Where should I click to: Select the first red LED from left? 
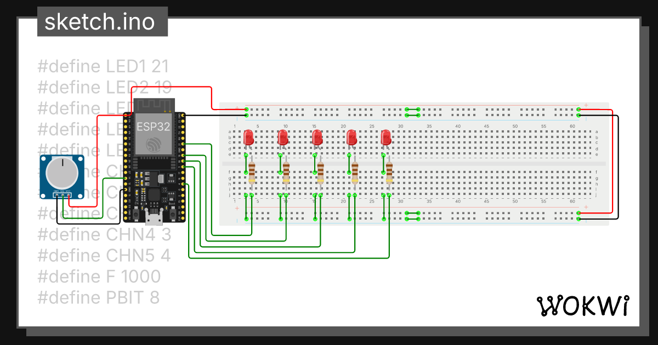tap(248, 137)
